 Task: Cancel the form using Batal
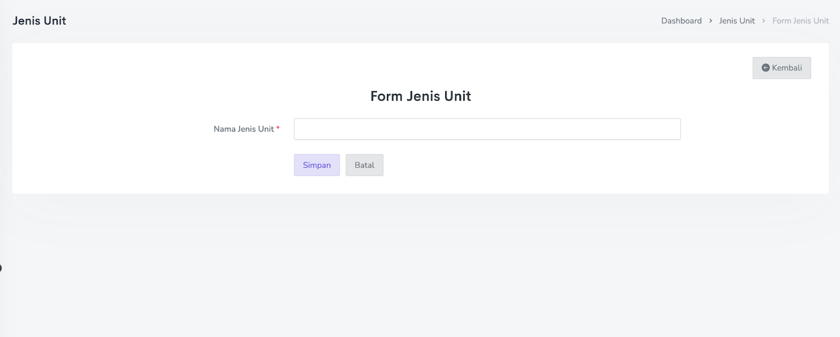click(364, 165)
